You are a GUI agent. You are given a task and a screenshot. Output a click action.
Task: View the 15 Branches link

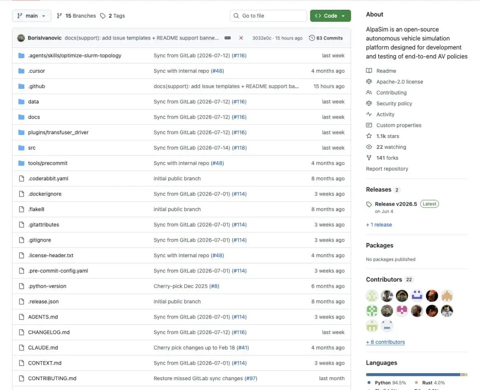tap(76, 16)
